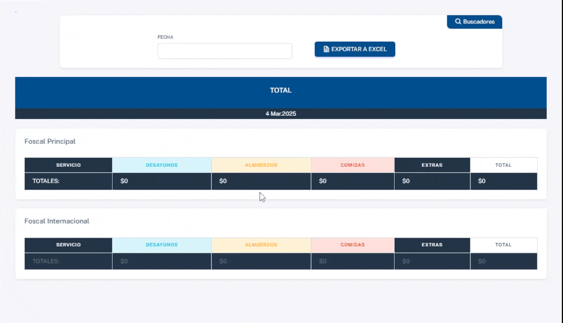Click the TOTALES row label in Foscal Principal

click(x=46, y=181)
